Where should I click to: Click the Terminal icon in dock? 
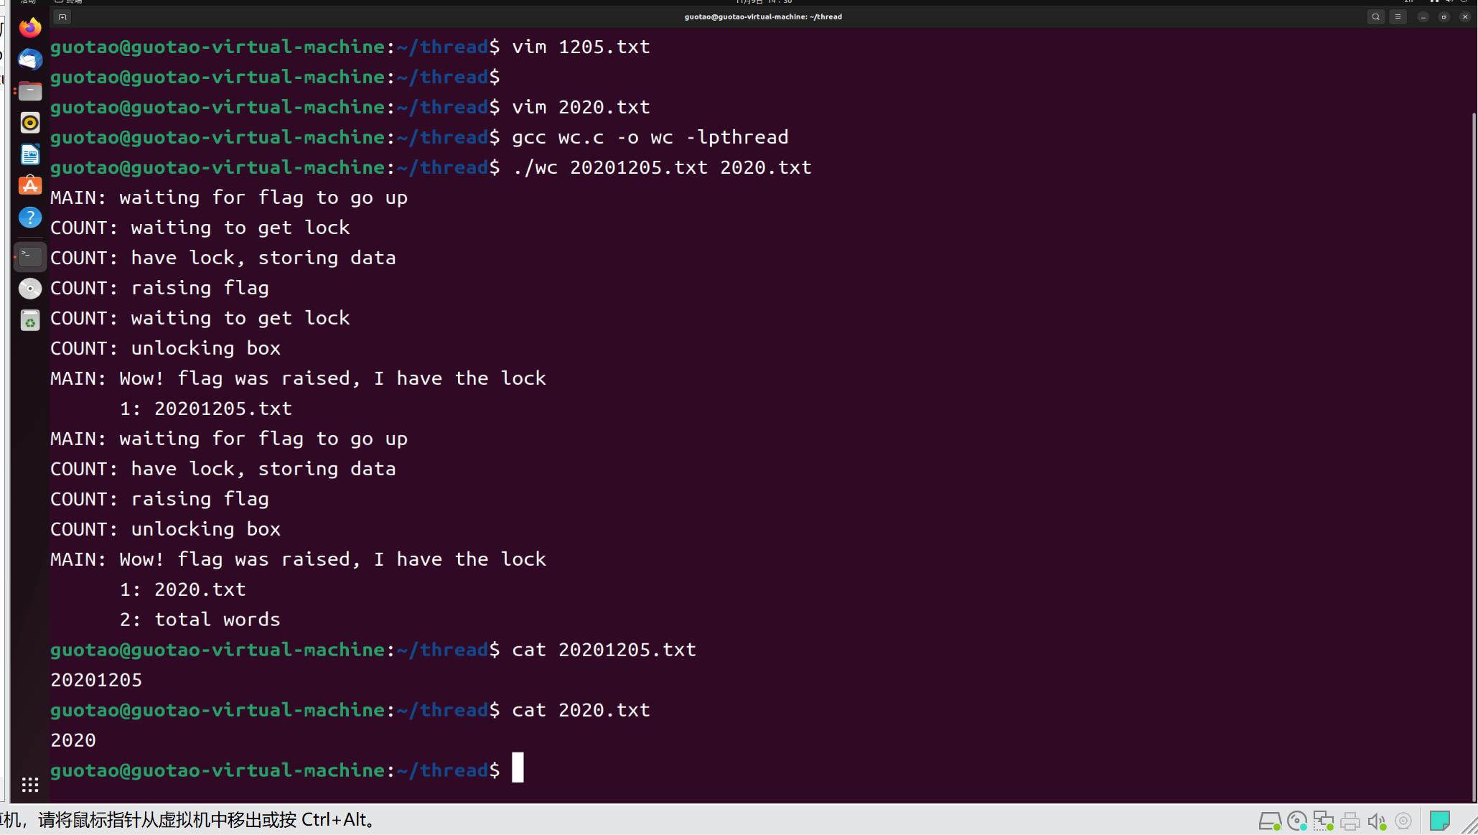pos(30,256)
